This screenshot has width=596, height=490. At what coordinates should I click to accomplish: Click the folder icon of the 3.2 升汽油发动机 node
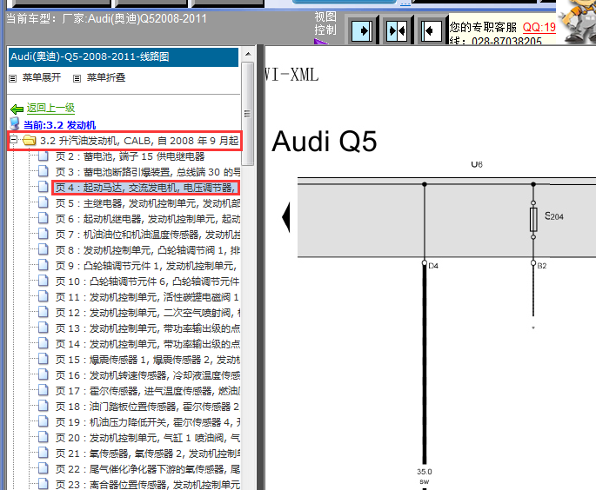[30, 141]
